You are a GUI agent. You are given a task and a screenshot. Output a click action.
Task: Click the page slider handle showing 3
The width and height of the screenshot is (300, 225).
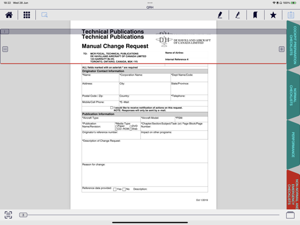(23, 215)
